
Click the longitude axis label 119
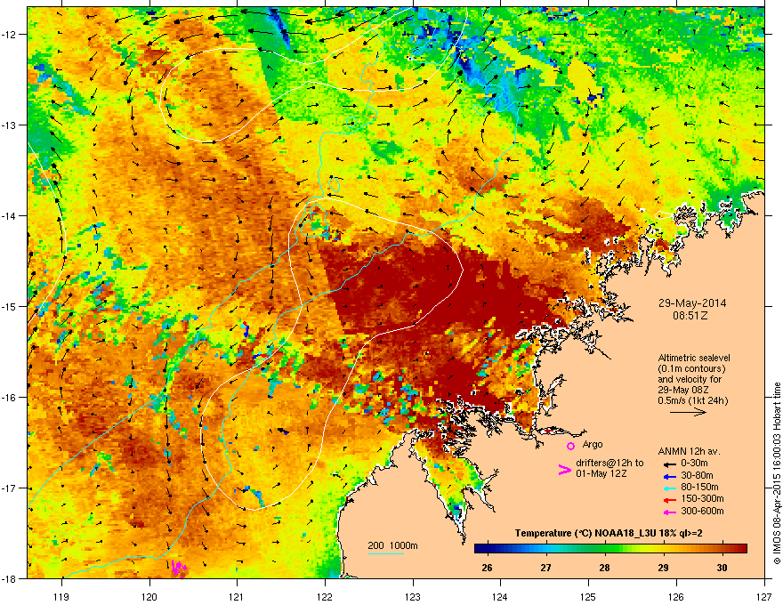(61, 596)
